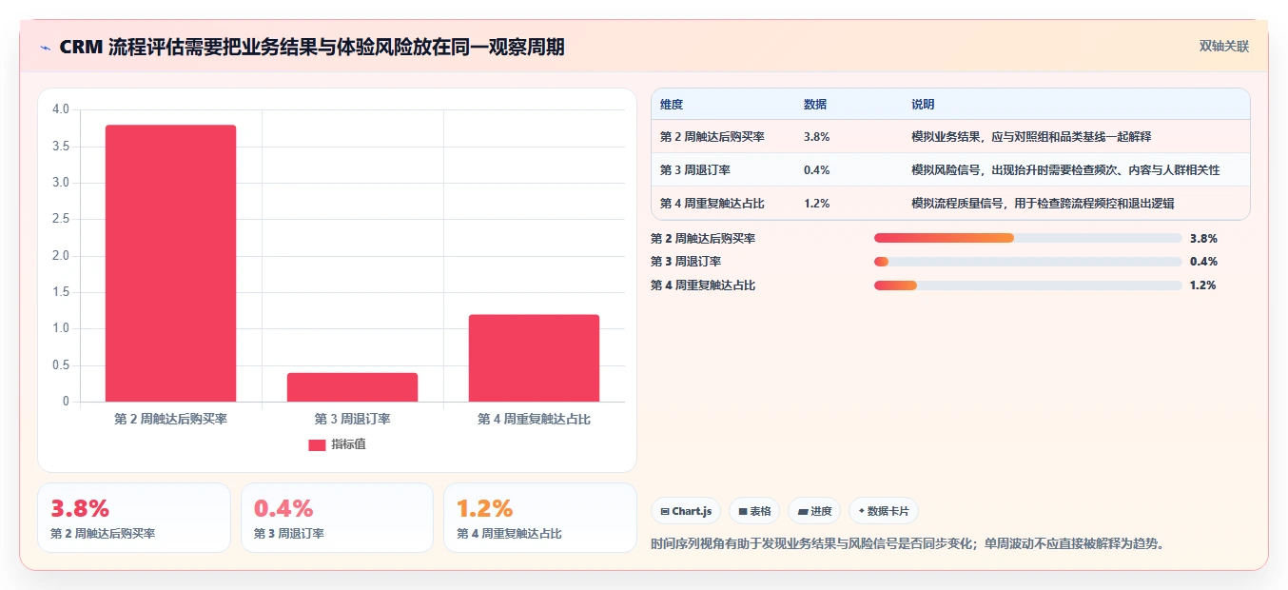This screenshot has height=590, width=1288.
Task: Click the 3.8% value in the table
Action: (817, 137)
